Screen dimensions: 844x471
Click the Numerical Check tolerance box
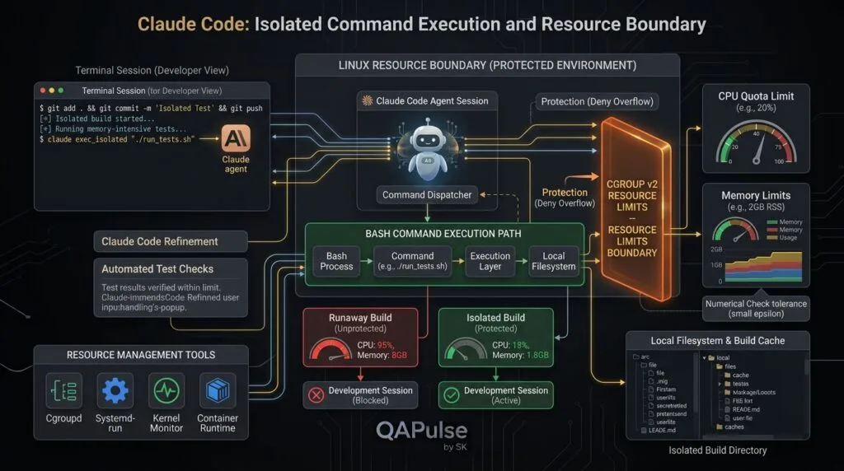click(x=756, y=308)
